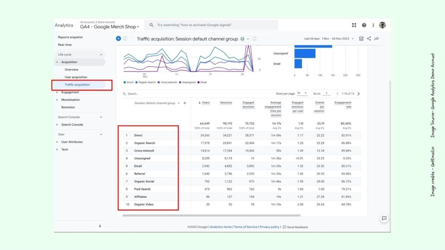This screenshot has width=445, height=250.
Task: Click the share report icon
Action: tap(369, 38)
